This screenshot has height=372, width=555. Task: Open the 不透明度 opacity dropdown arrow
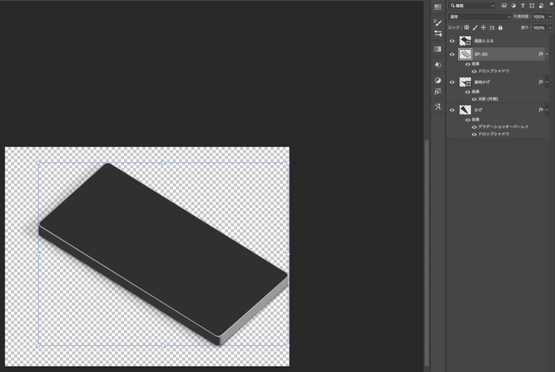(550, 17)
